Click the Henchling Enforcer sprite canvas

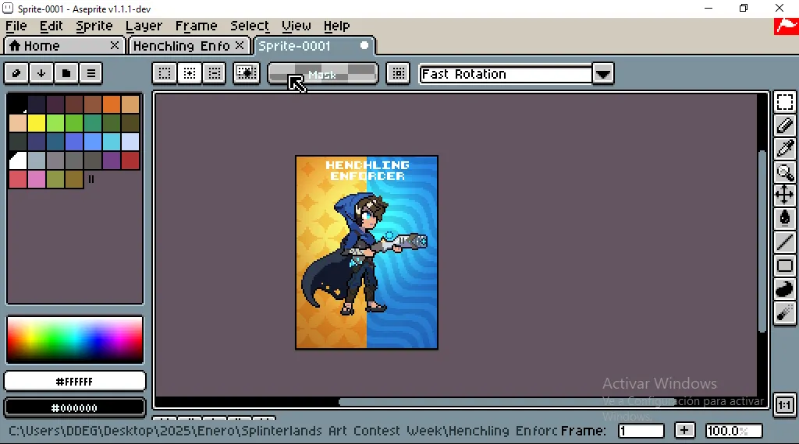point(367,252)
